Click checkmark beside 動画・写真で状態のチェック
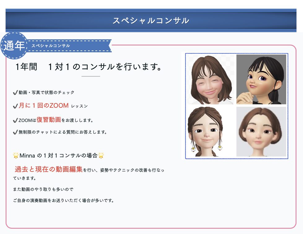The width and height of the screenshot is (303, 234). (15, 93)
